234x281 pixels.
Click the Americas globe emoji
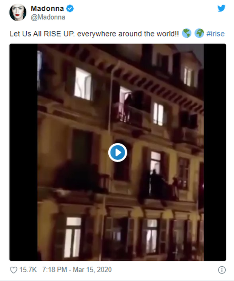[x=186, y=34]
